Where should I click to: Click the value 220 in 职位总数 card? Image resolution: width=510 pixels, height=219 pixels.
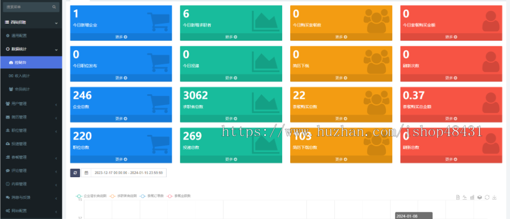[x=82, y=137]
